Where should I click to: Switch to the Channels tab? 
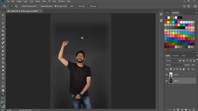pyautogui.click(x=176, y=55)
